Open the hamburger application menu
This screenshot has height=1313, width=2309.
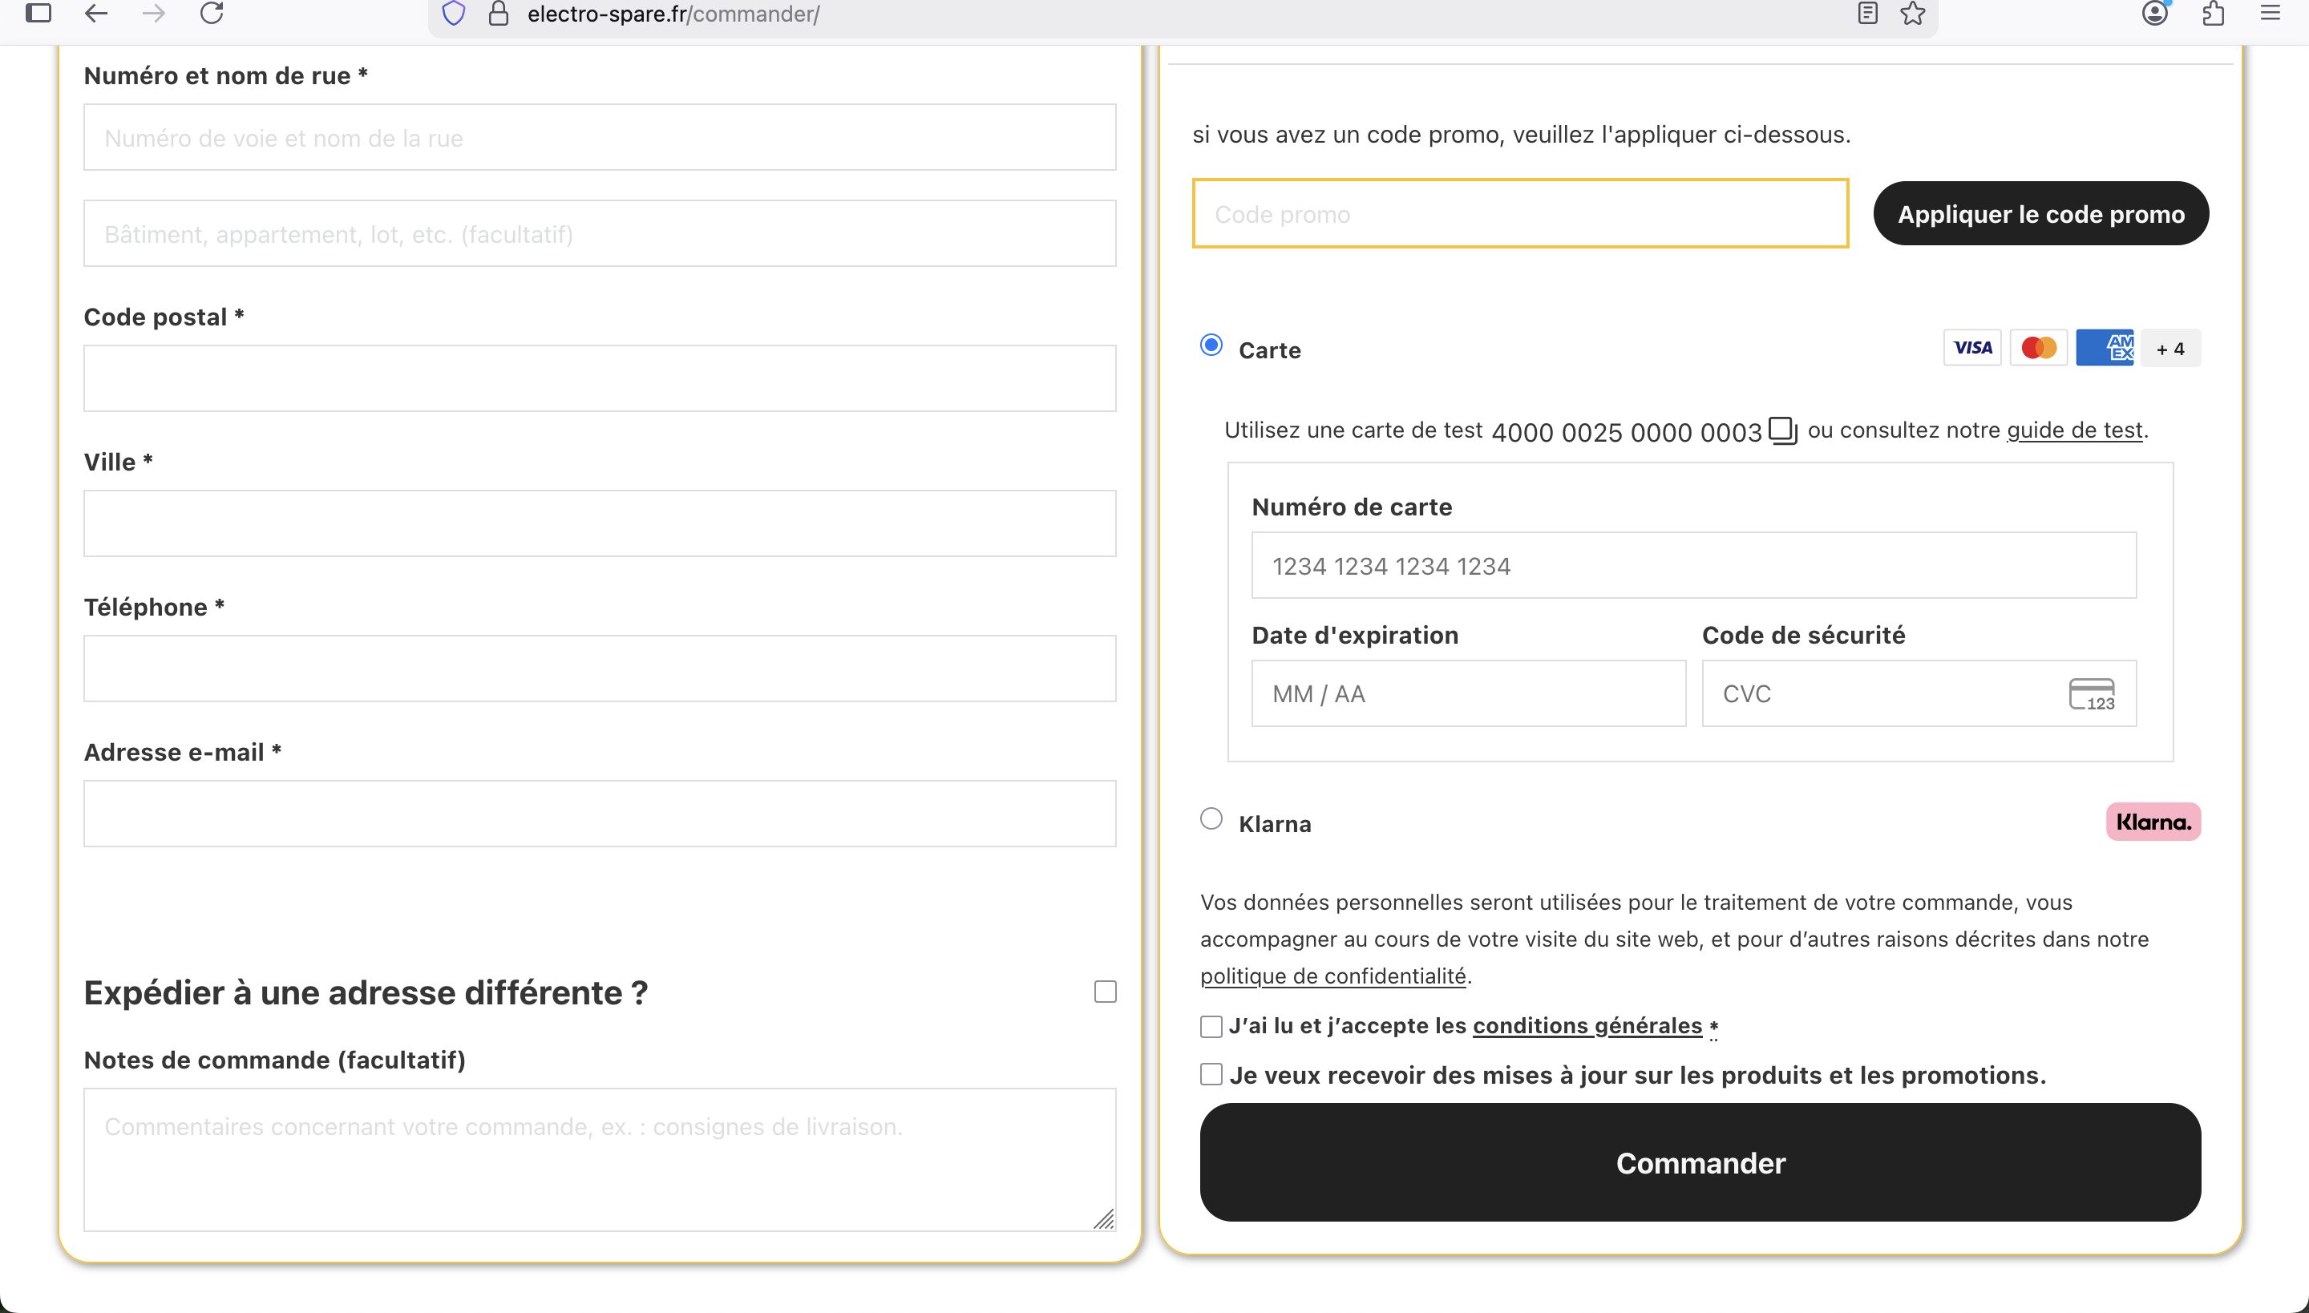[x=2271, y=14]
